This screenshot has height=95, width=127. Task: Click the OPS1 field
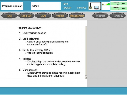coord(46,6)
